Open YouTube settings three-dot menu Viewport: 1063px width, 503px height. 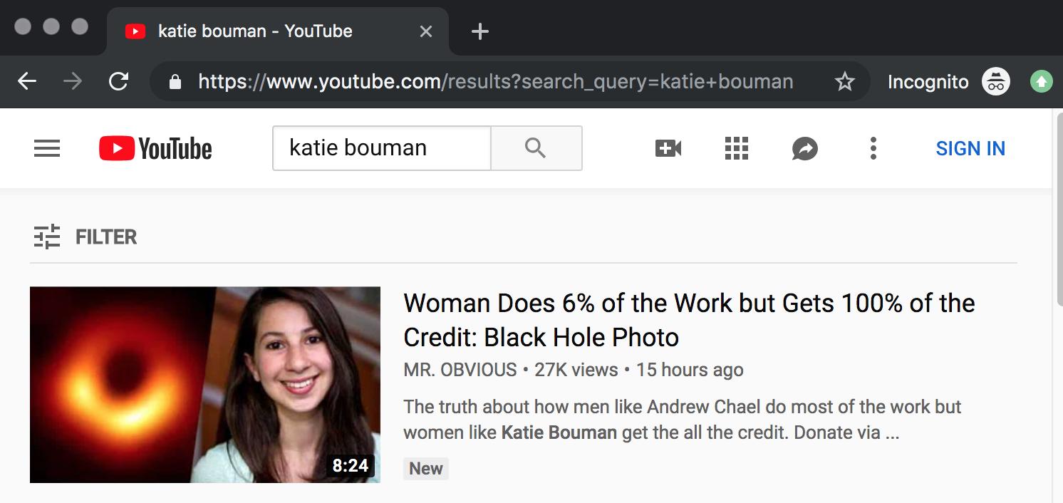point(873,148)
